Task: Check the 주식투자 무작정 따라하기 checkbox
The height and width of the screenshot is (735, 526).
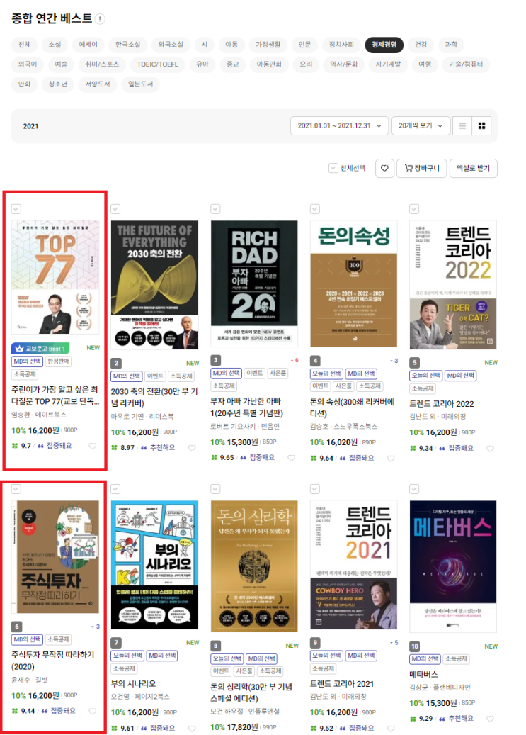Action: [x=16, y=489]
